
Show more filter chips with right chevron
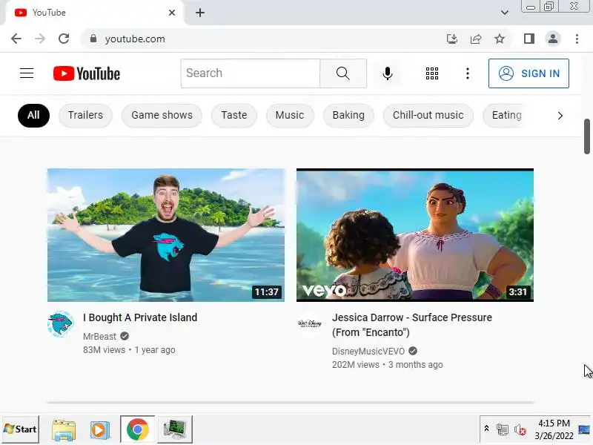560,116
